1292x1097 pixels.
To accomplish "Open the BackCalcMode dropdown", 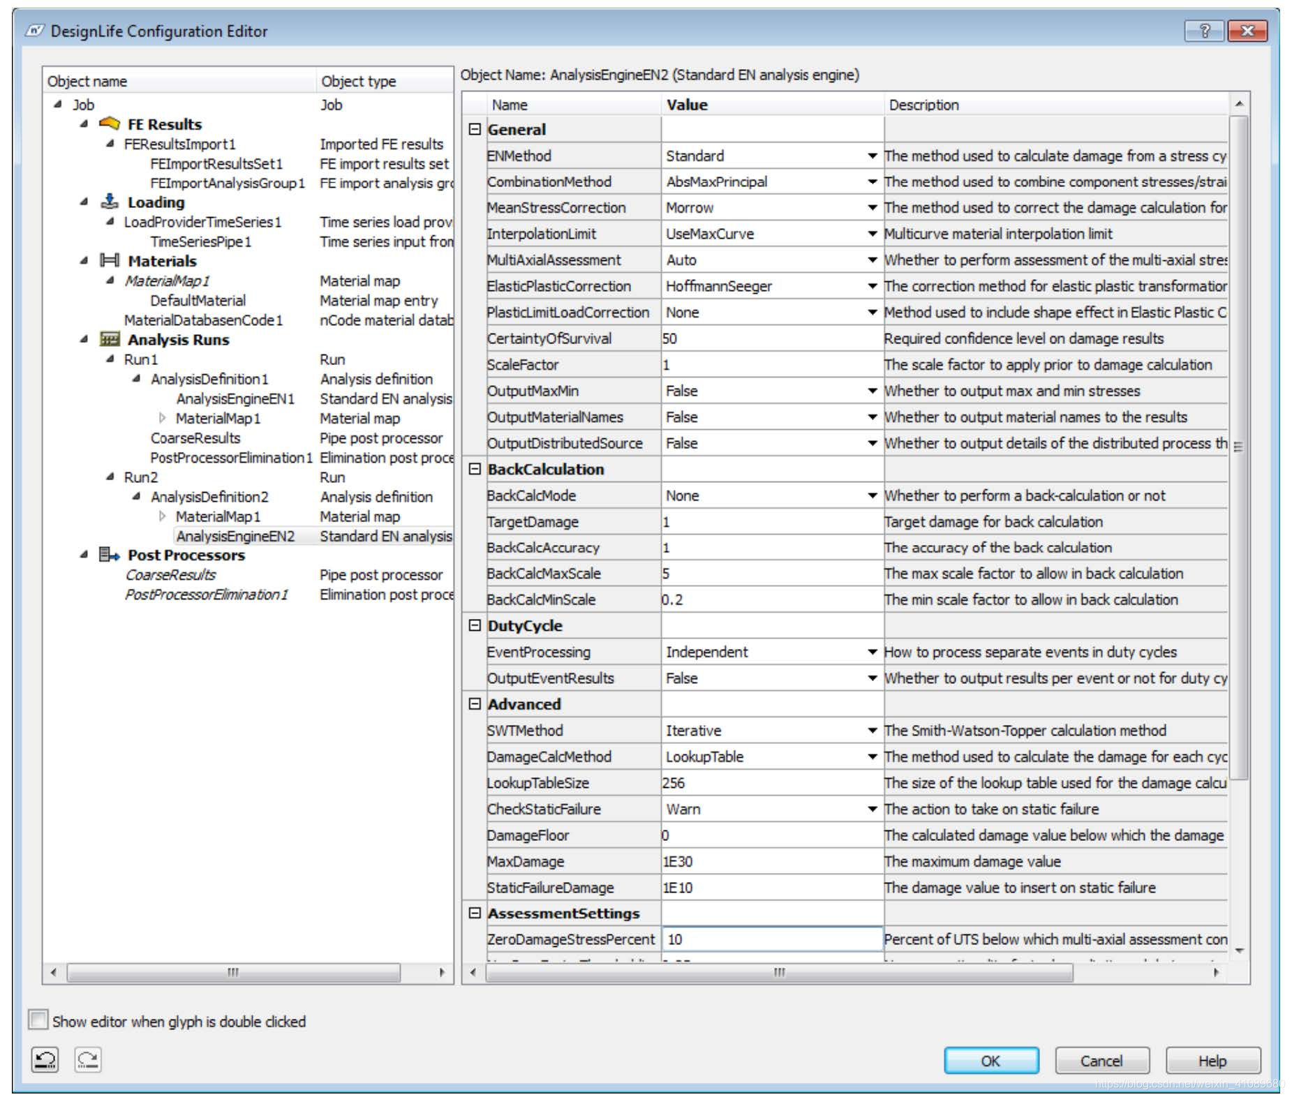I will [x=873, y=495].
